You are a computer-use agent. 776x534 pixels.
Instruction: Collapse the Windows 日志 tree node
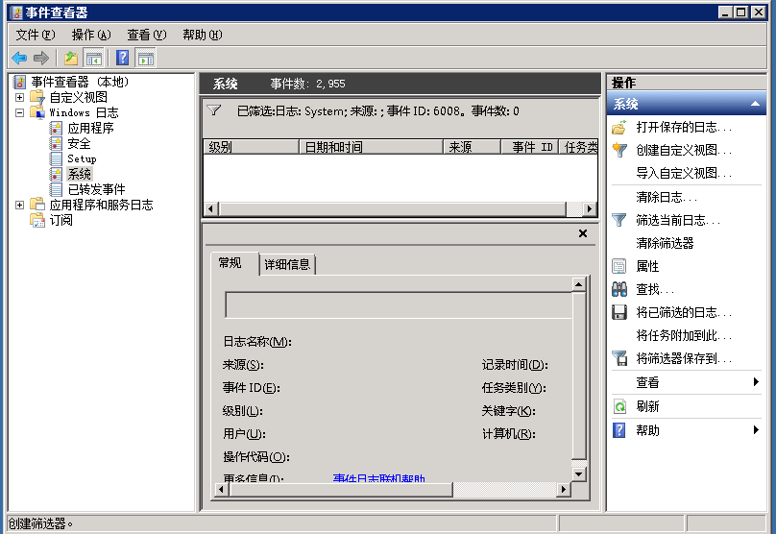point(19,112)
